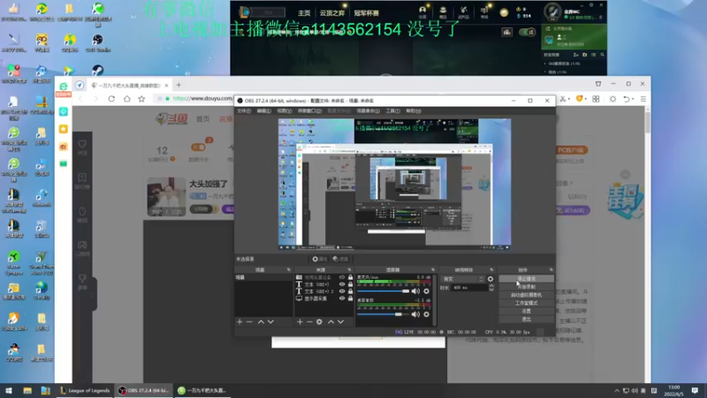Open OBS 帮助(H) menu
The image size is (707, 398).
coord(414,111)
